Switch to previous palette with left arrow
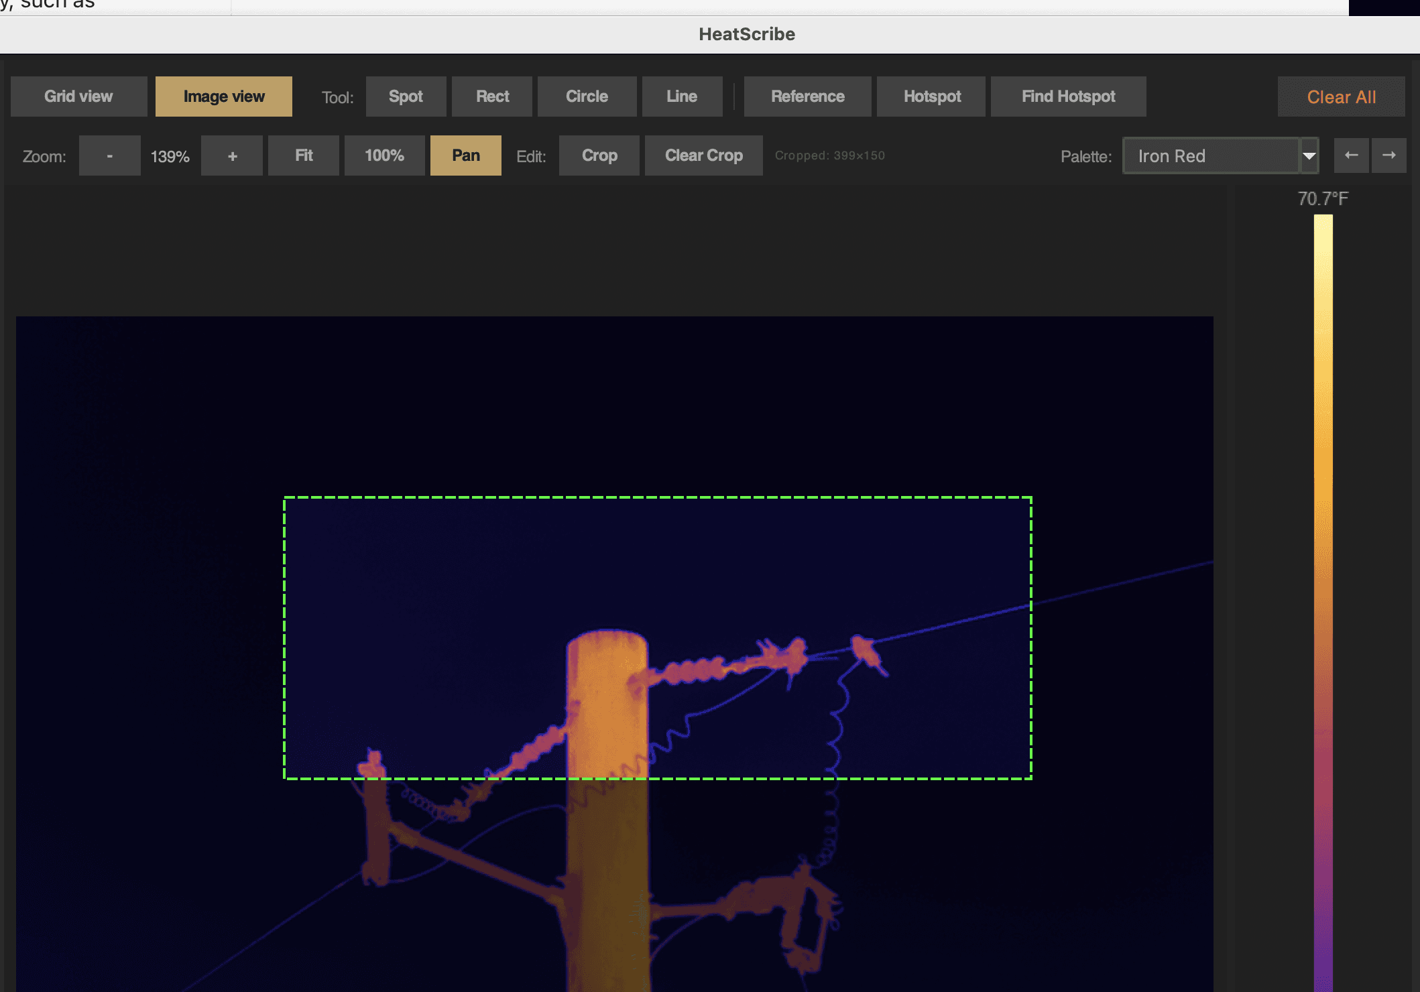 (x=1351, y=156)
